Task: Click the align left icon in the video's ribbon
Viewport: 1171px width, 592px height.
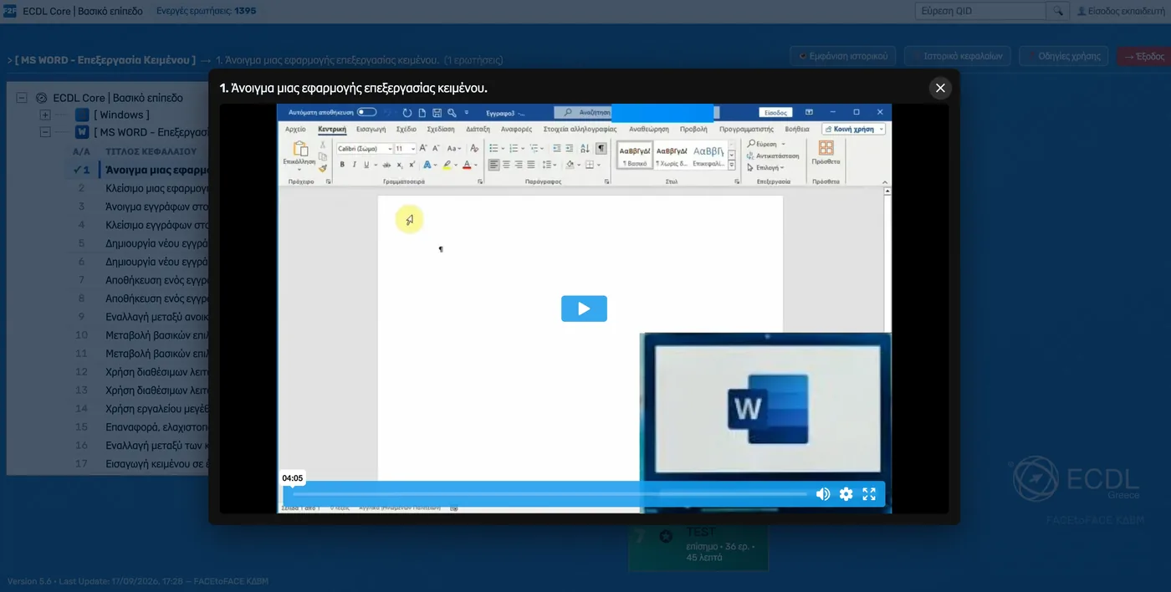Action: click(493, 165)
